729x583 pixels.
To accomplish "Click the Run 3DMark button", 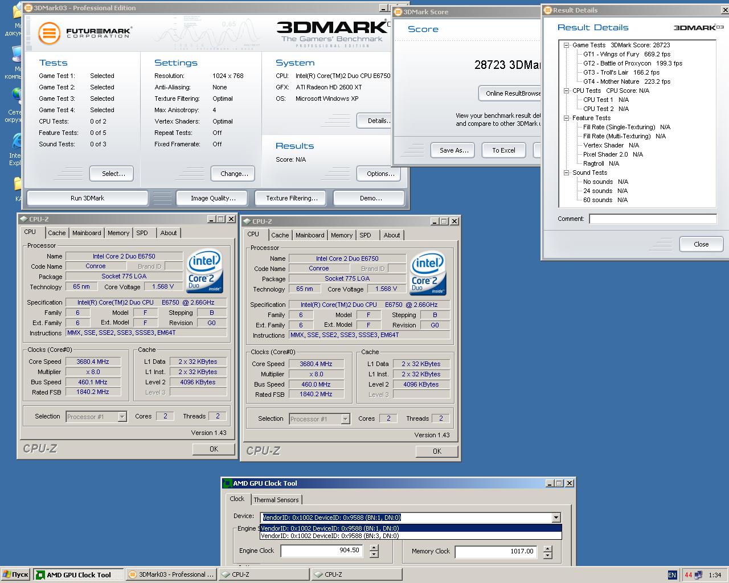I will (87, 198).
